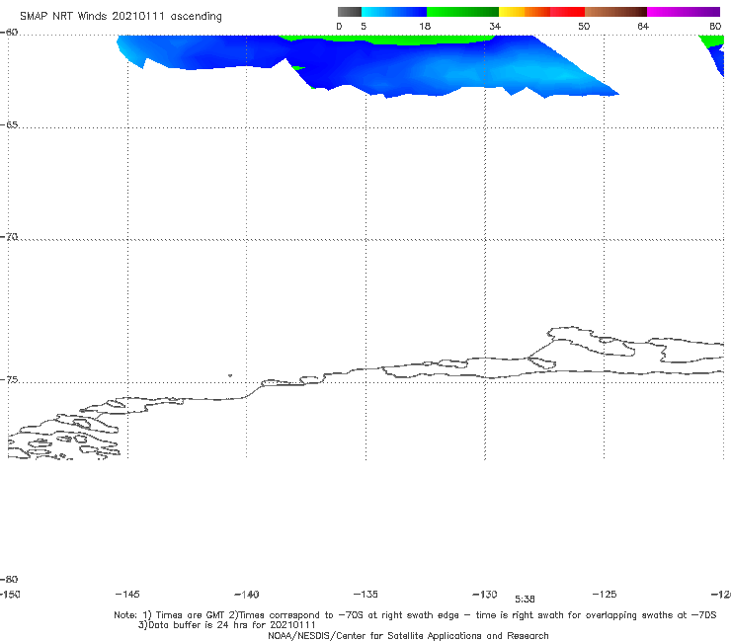Click the note line 'Data buffer is 24 hrs'
This screenshot has height=642, width=731.
tap(226, 625)
